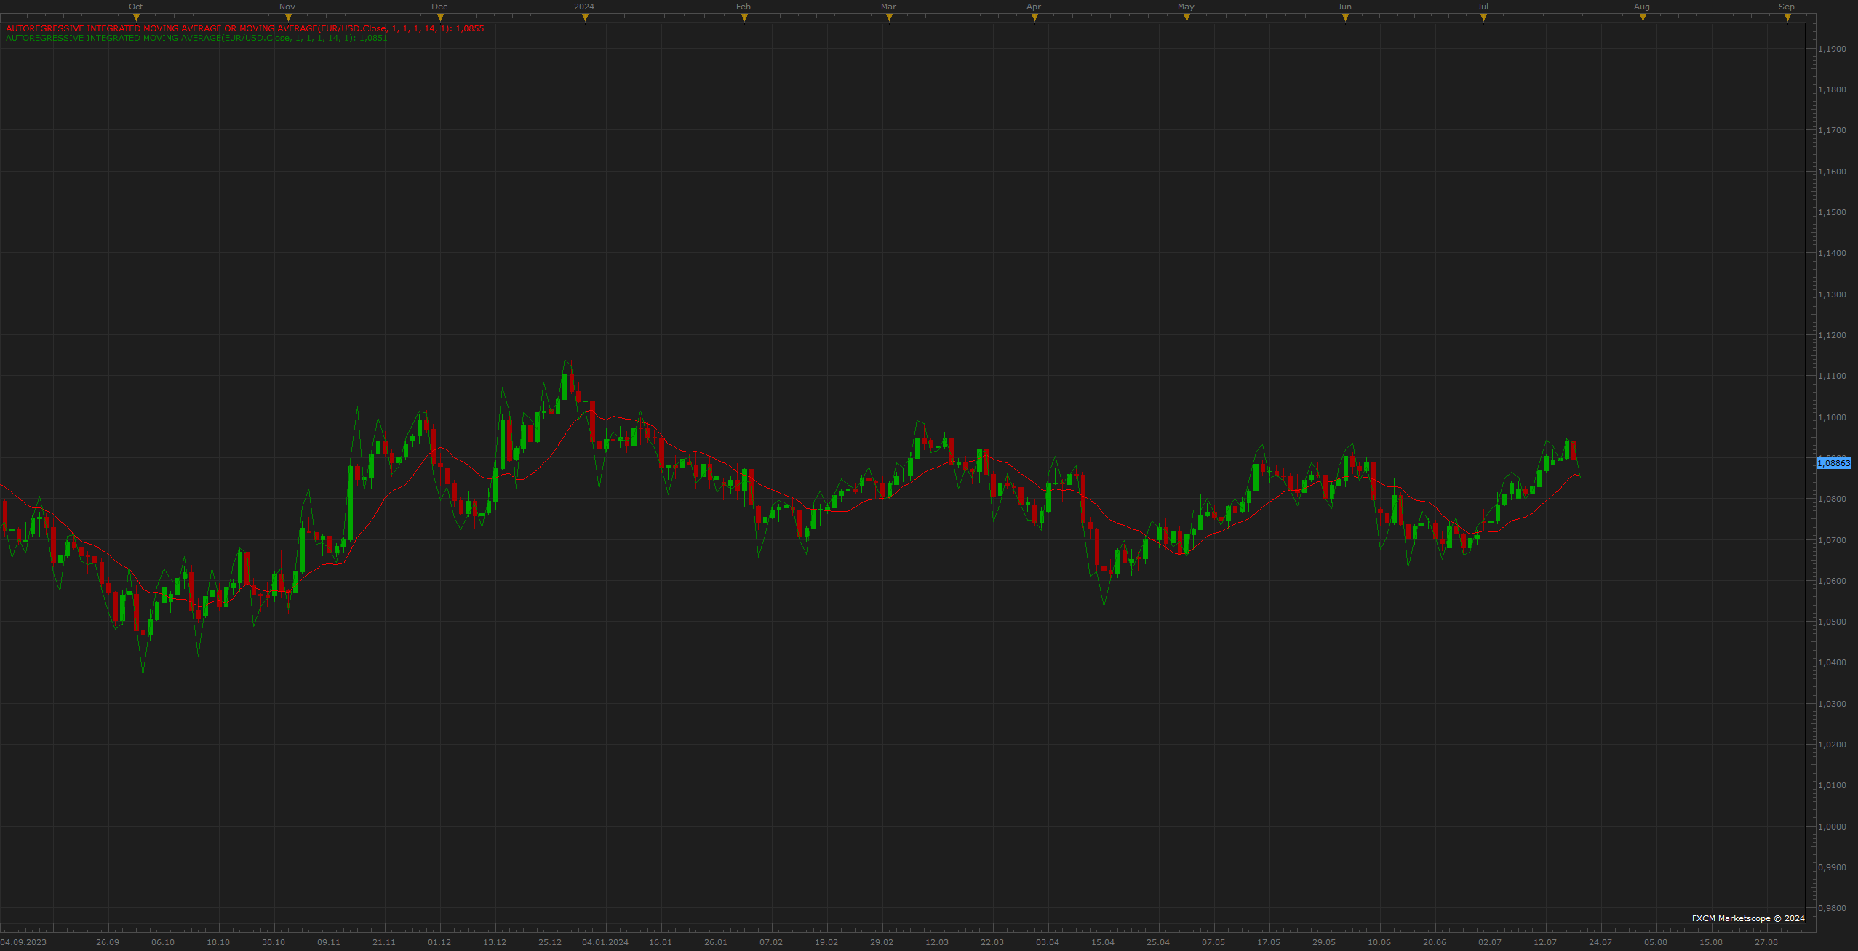Click the 24.07 date axis label
The image size is (1858, 951).
tap(1600, 942)
